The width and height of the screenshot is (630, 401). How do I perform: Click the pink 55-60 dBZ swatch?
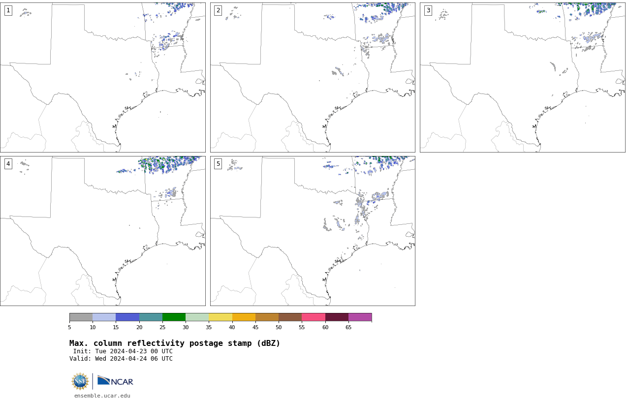[314, 317]
